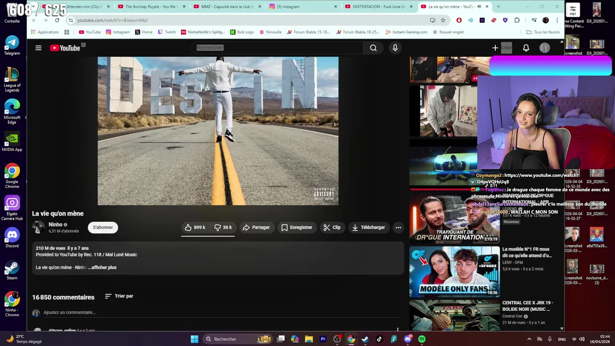
Task: Open the Trier par comments sort menu
Action: click(x=119, y=296)
